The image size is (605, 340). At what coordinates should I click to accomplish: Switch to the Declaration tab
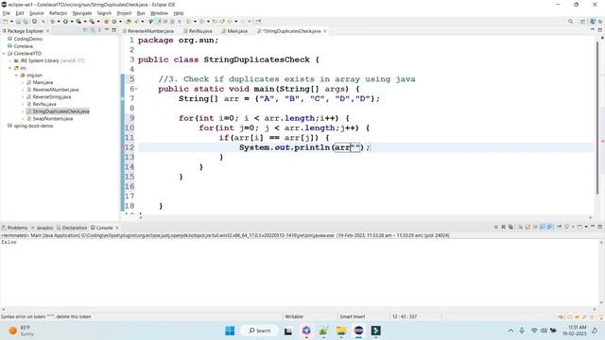(x=72, y=228)
